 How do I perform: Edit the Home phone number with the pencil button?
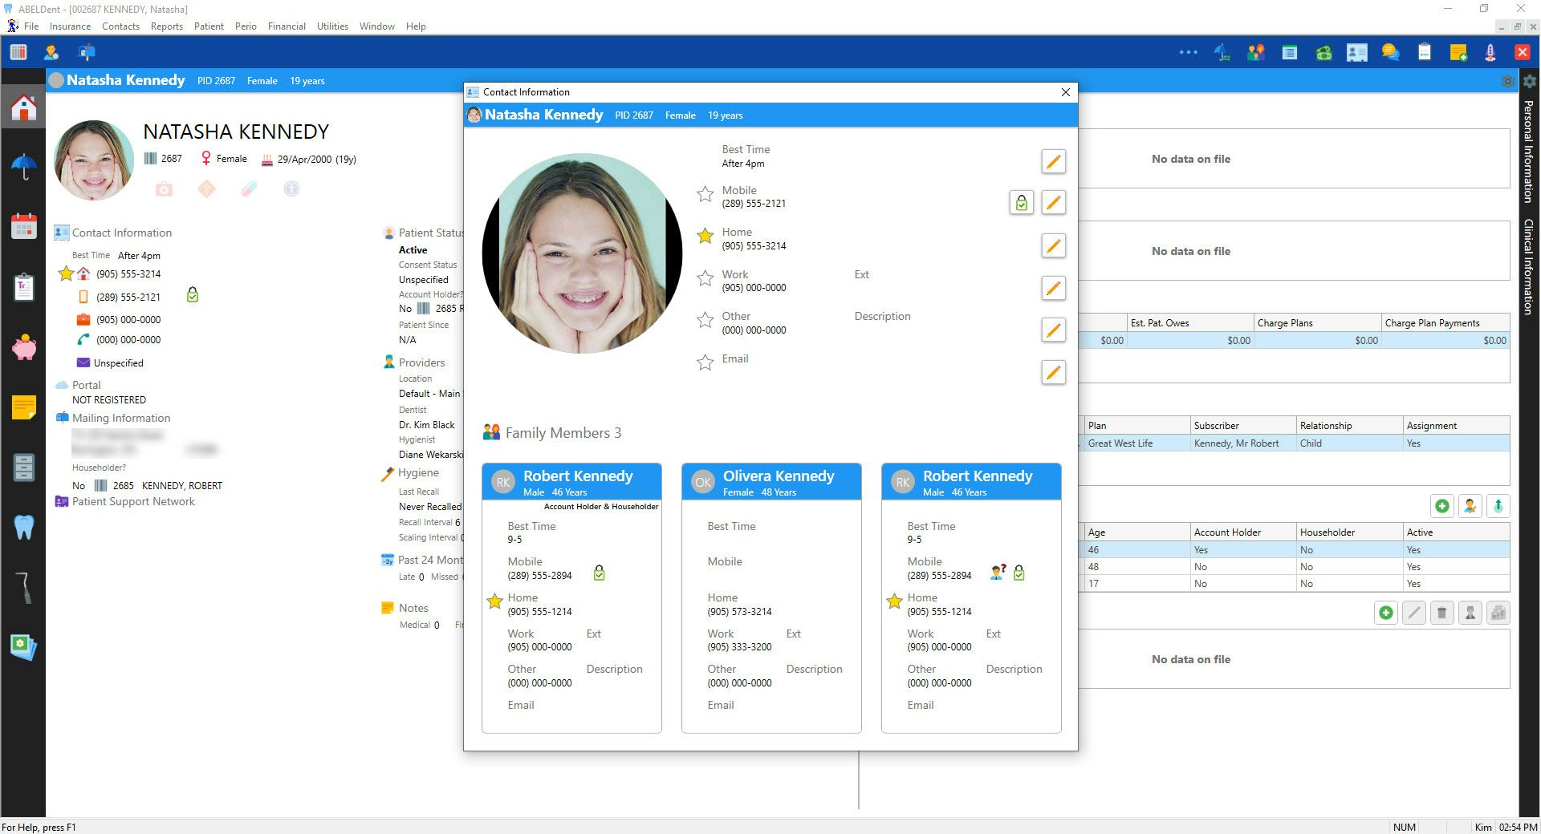[1053, 245]
